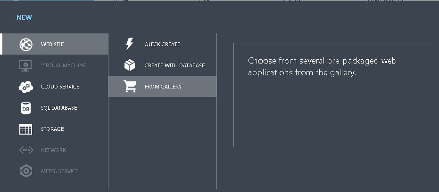
Task: Click the Virtual Machine monitor icon
Action: tap(25, 65)
